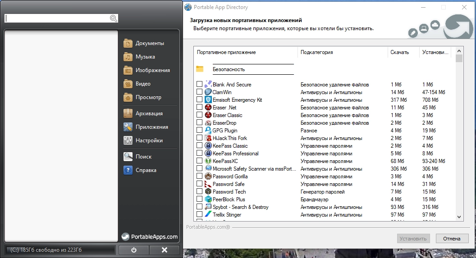This screenshot has height=258, width=476.
Task: Enable the Eraser Classic checkbox
Action: click(x=199, y=115)
